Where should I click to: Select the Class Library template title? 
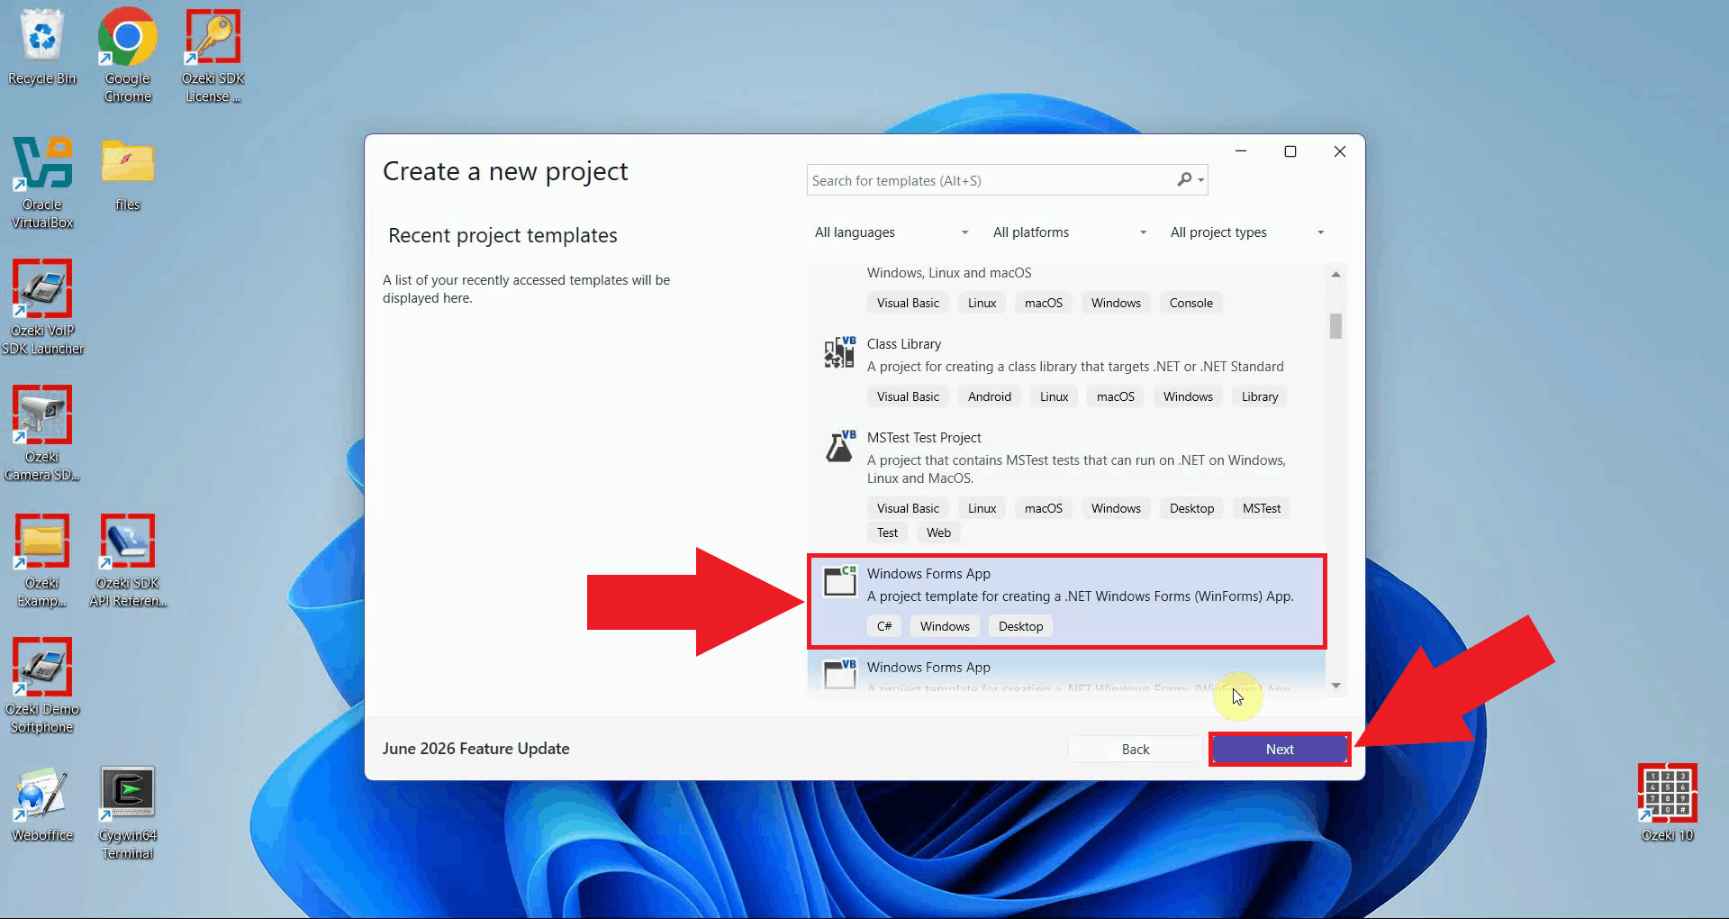pos(904,344)
